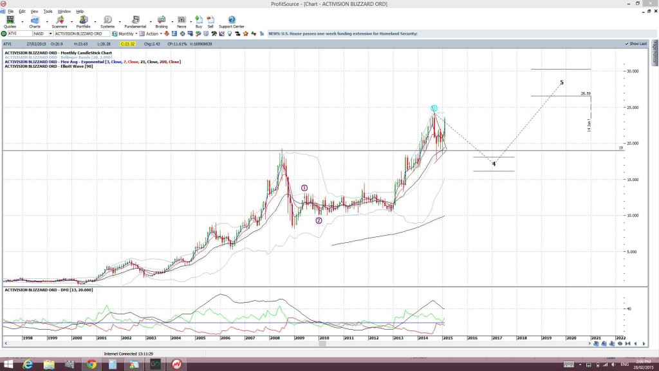Click the blue save disk icon
This screenshot has width=659, height=371.
click(174, 33)
